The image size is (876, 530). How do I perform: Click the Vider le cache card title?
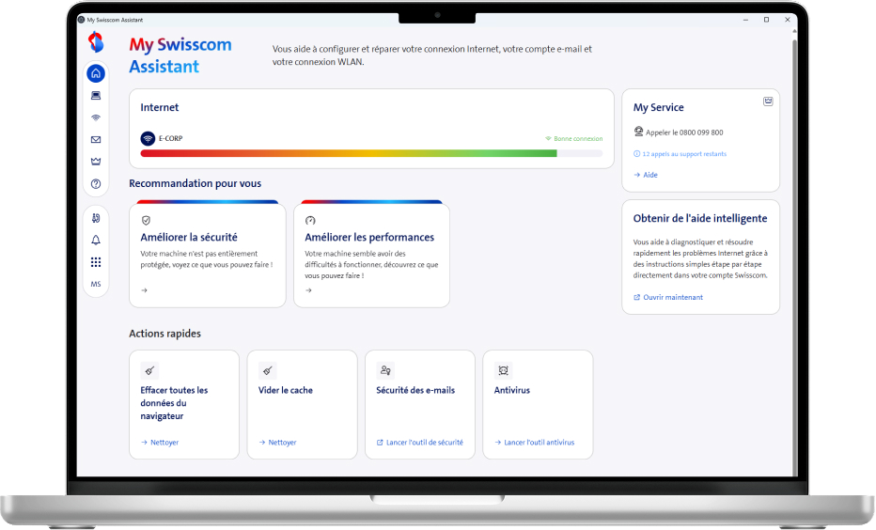pos(286,390)
